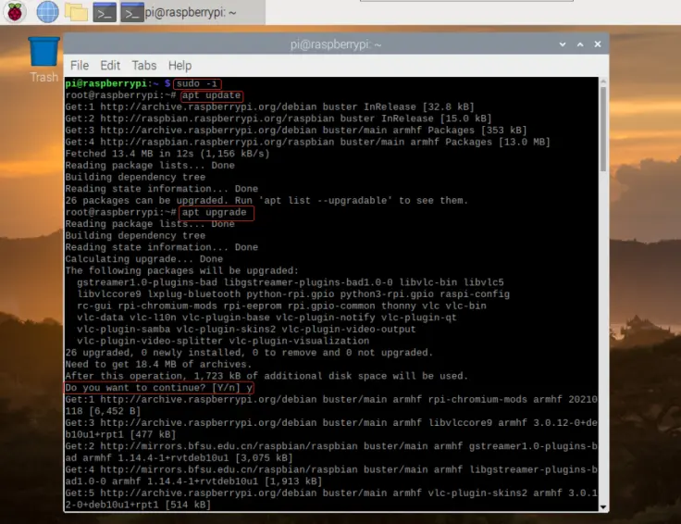The height and width of the screenshot is (524, 681).
Task: Open the Edit menu
Action: [110, 66]
